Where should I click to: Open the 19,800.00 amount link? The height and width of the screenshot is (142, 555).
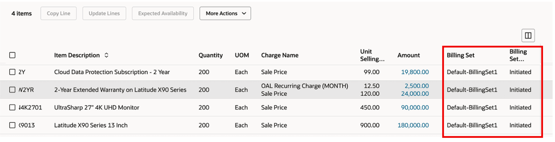(415, 72)
